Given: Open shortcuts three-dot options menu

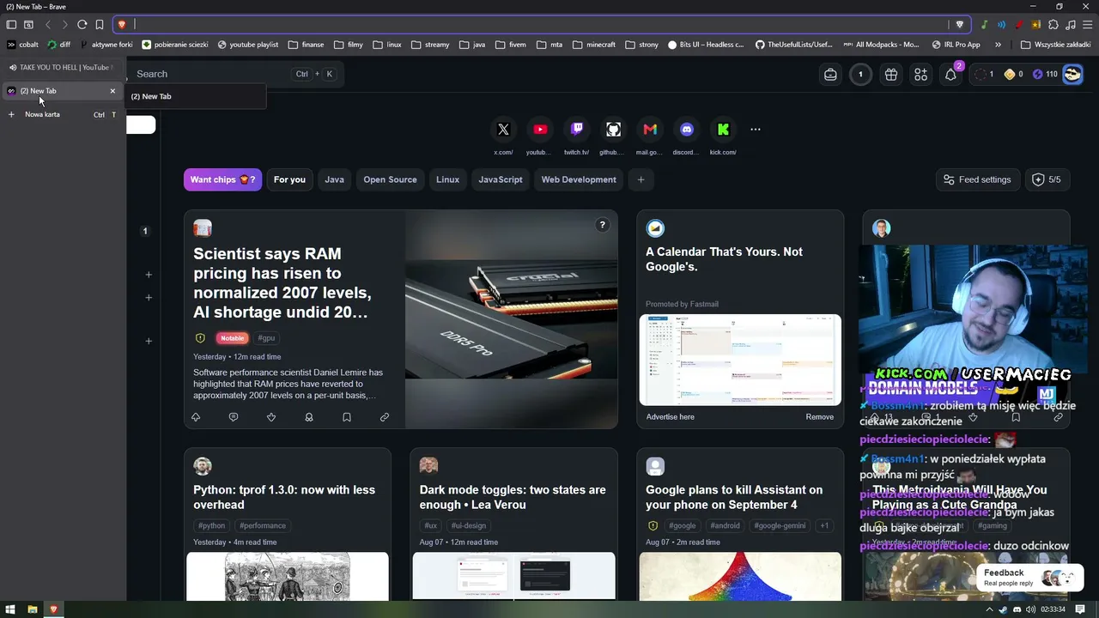Looking at the screenshot, I should point(756,130).
